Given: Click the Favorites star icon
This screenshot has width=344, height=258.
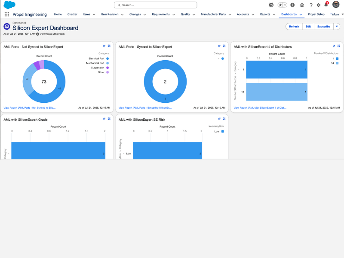Looking at the screenshot, I should pos(280,5).
